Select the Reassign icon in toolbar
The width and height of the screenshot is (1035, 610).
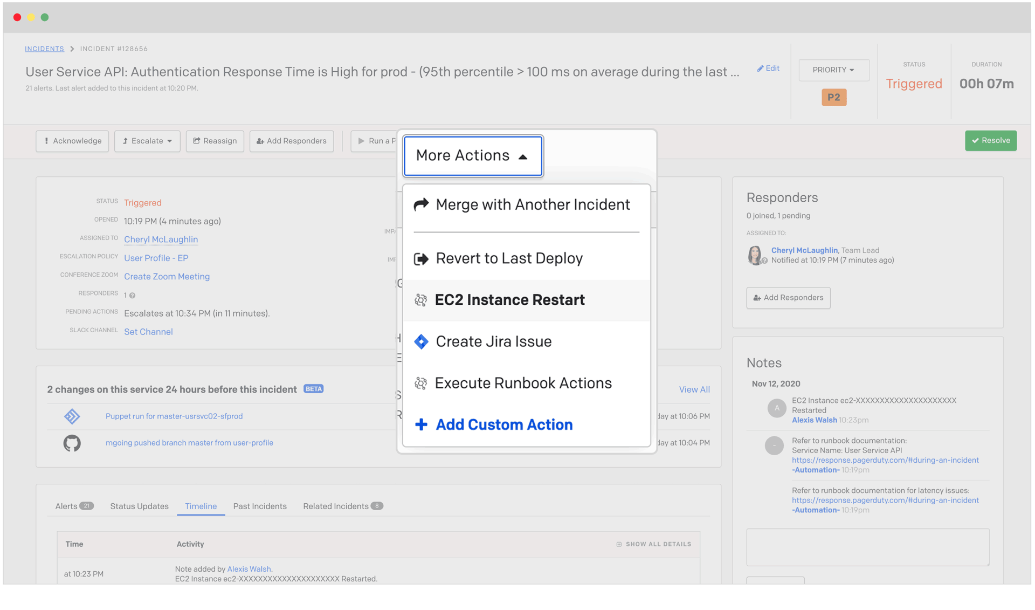click(197, 141)
